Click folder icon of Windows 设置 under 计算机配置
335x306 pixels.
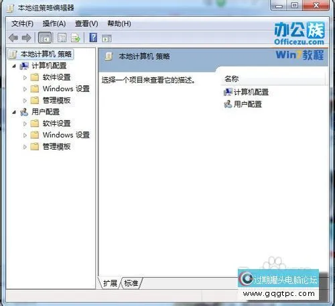(35, 89)
